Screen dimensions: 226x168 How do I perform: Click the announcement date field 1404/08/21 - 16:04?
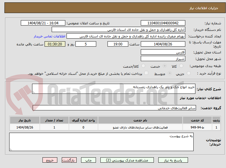click(x=43, y=23)
